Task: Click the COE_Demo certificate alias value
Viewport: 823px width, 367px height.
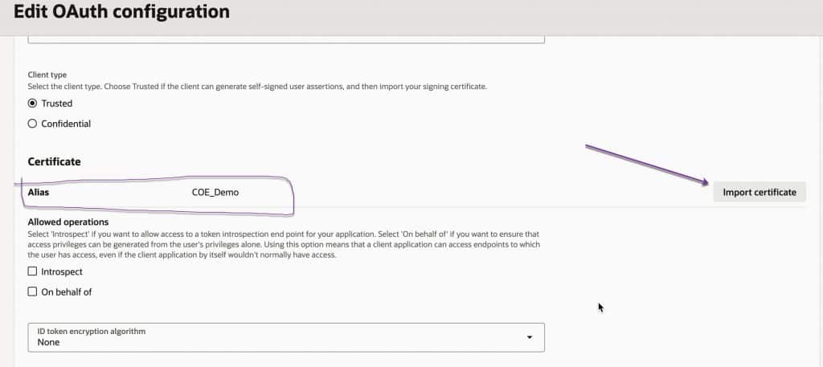Action: 215,193
